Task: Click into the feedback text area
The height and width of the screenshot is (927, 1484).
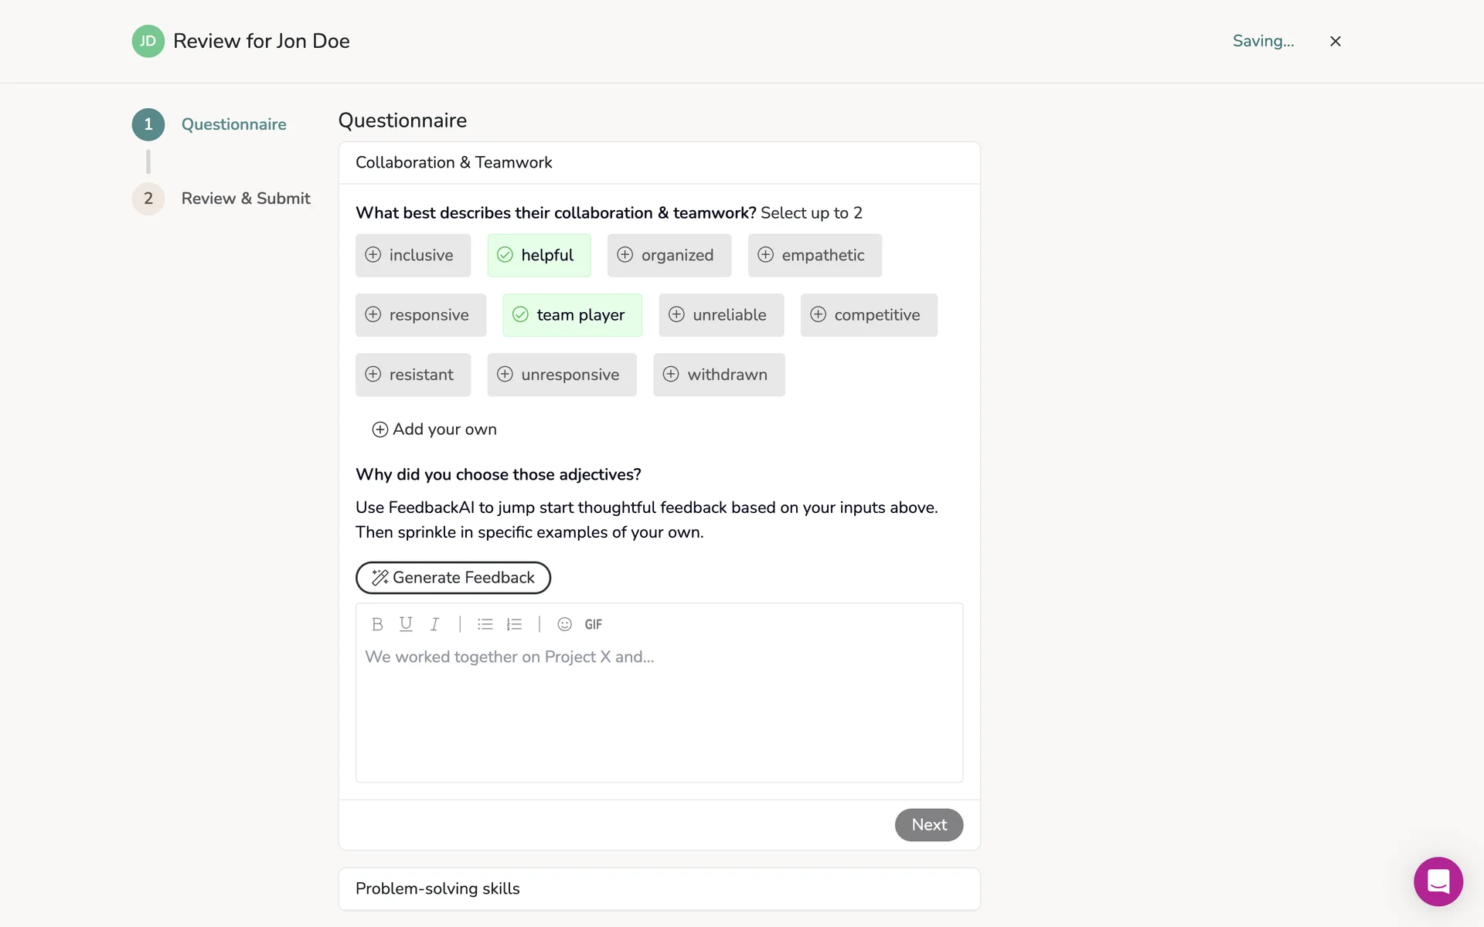Action: tap(659, 711)
